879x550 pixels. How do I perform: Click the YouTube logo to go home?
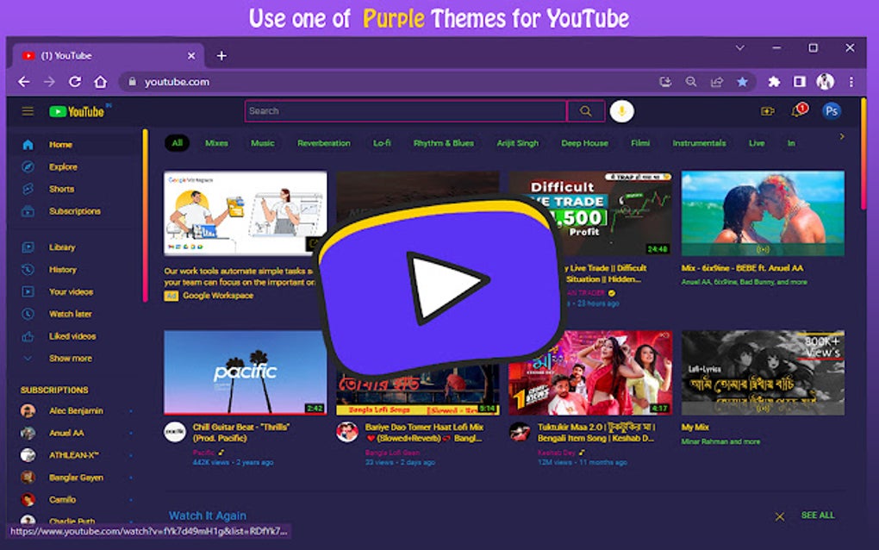(76, 110)
